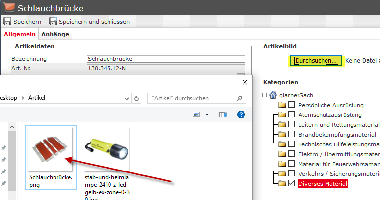Click folder icon of Persönliche Ausrüstung
380x200 pixels.
pyautogui.click(x=282, y=105)
